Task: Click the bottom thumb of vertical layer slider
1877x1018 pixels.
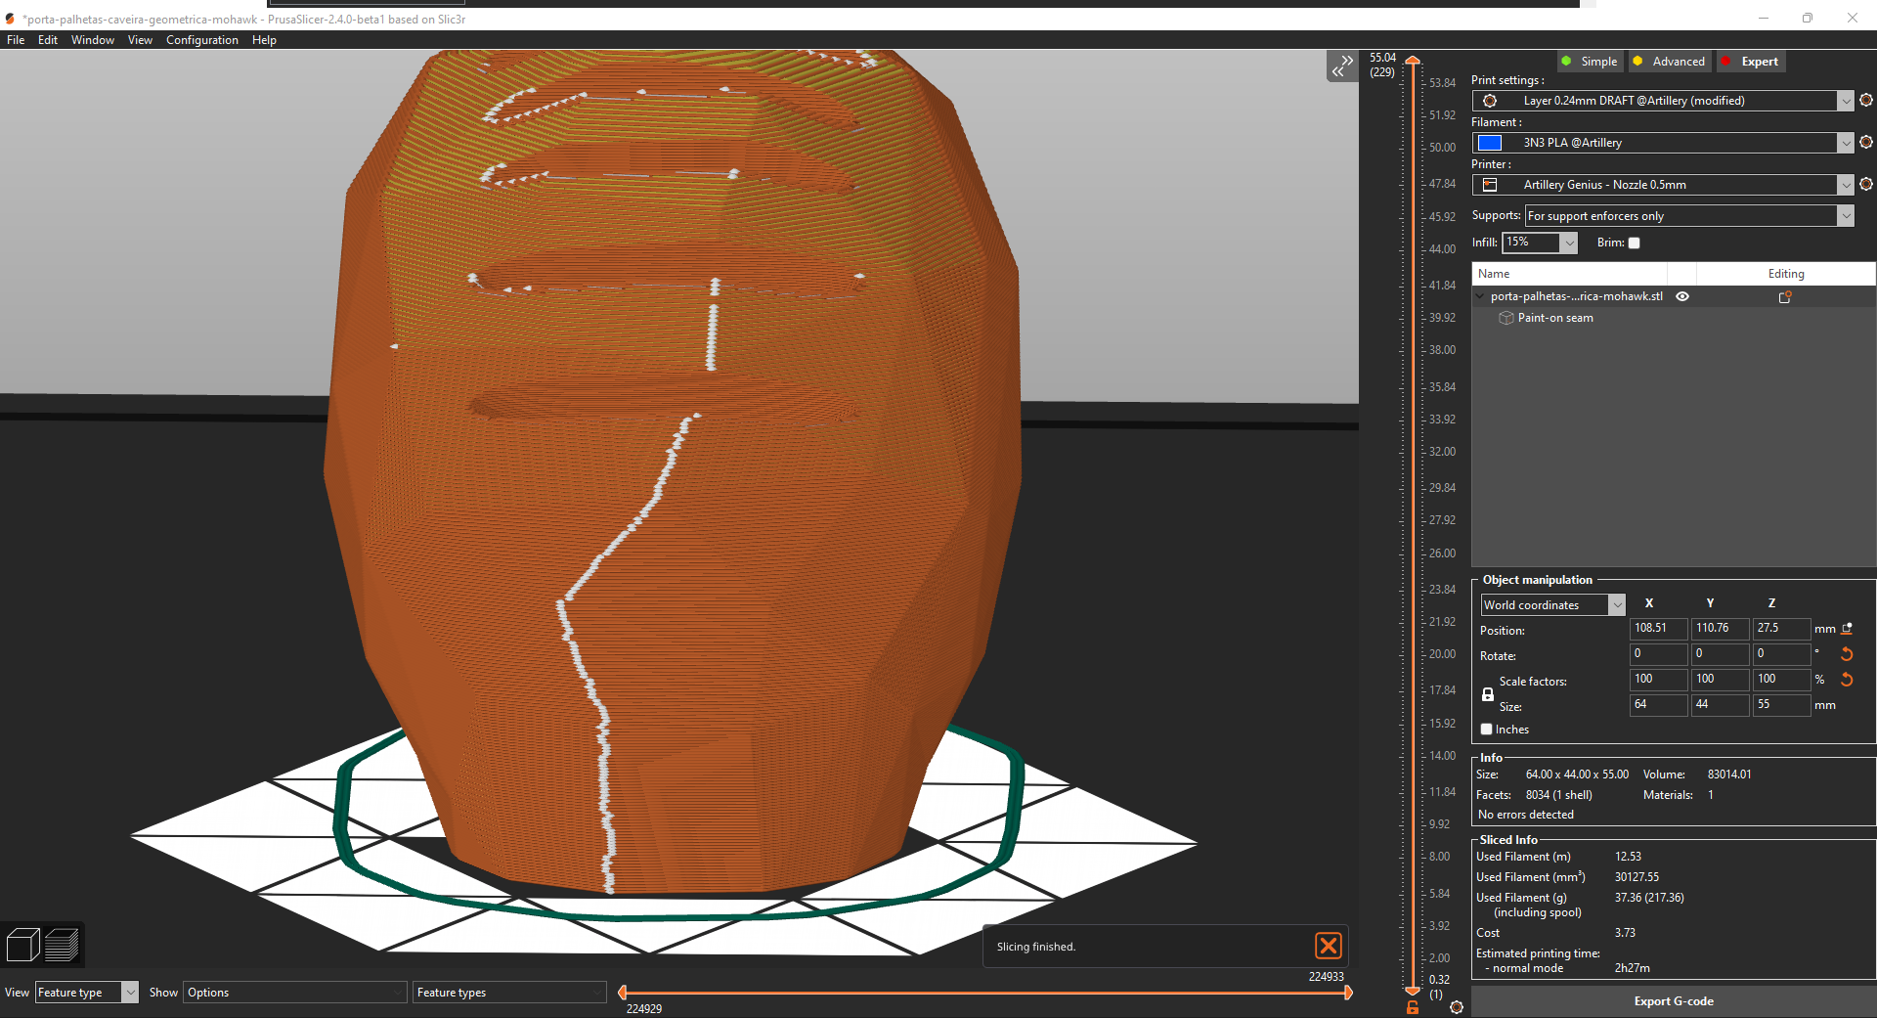Action: click(x=1413, y=992)
